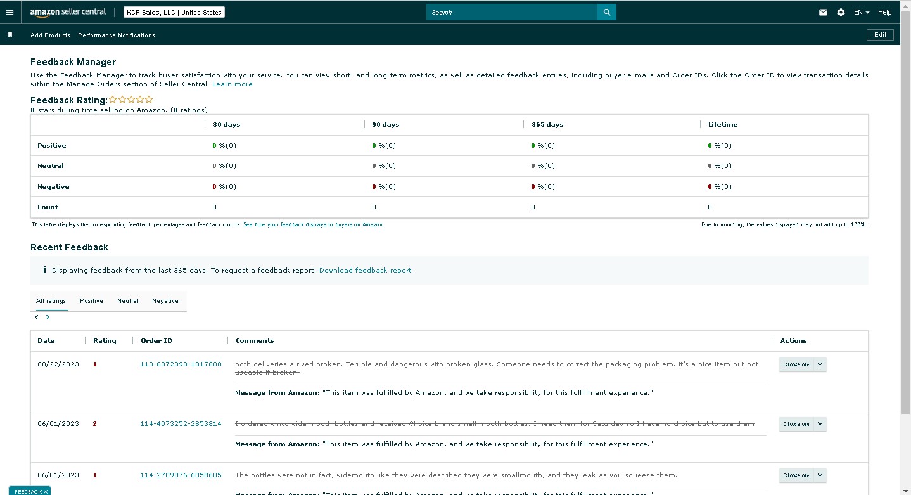Viewport: 911px width, 495px height.
Task: Click Download feedback report link
Action: [x=366, y=270]
